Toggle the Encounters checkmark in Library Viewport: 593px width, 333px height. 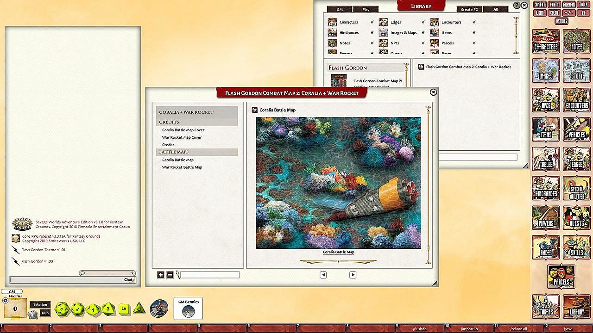click(x=474, y=22)
